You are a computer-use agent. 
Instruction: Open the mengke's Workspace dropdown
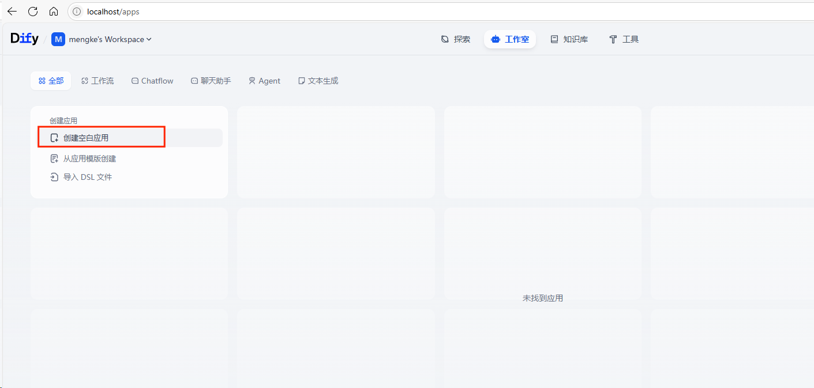[x=110, y=39]
